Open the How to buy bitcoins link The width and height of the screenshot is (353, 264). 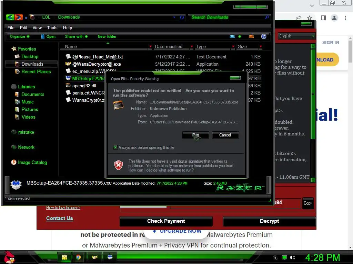tap(63, 208)
